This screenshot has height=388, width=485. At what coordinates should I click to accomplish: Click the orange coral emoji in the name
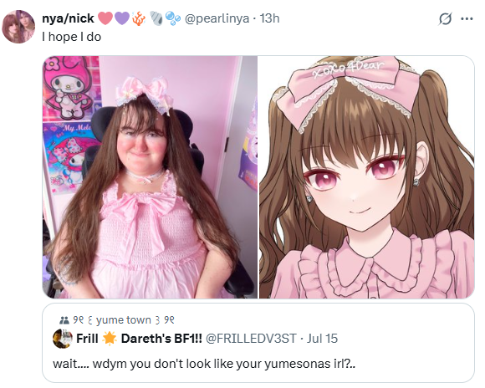(x=139, y=18)
